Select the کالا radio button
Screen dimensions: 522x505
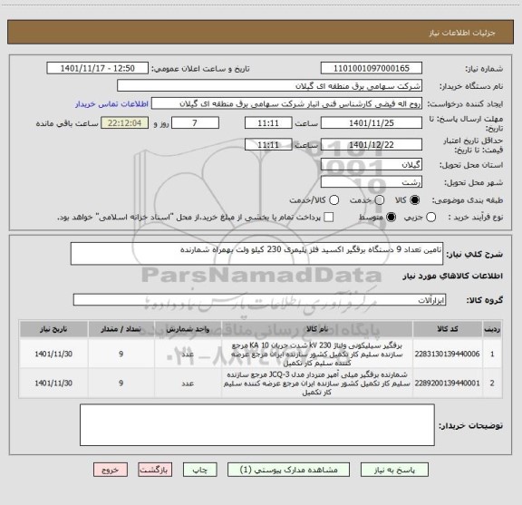click(x=415, y=199)
